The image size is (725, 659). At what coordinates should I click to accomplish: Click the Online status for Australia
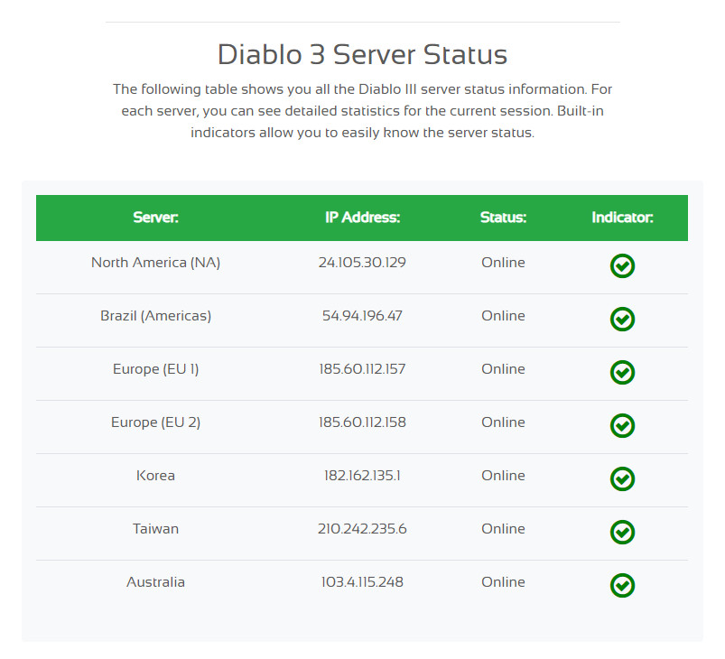(503, 582)
